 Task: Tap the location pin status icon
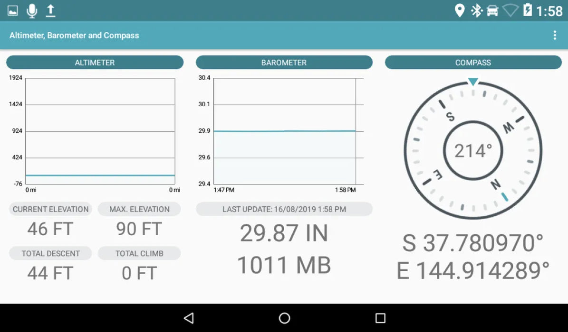[459, 10]
